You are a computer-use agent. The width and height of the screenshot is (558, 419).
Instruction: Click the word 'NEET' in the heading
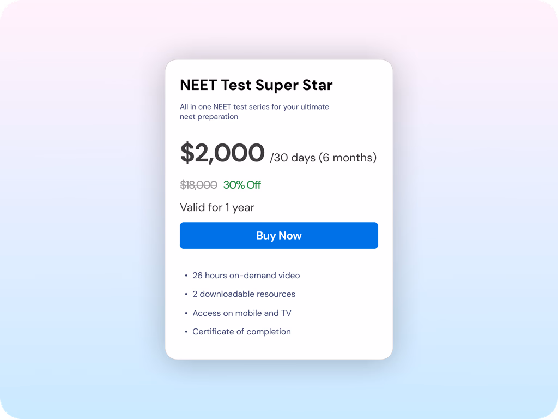198,85
